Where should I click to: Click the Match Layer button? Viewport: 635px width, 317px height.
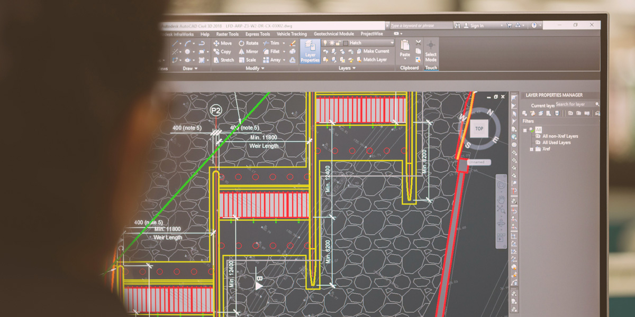(371, 60)
